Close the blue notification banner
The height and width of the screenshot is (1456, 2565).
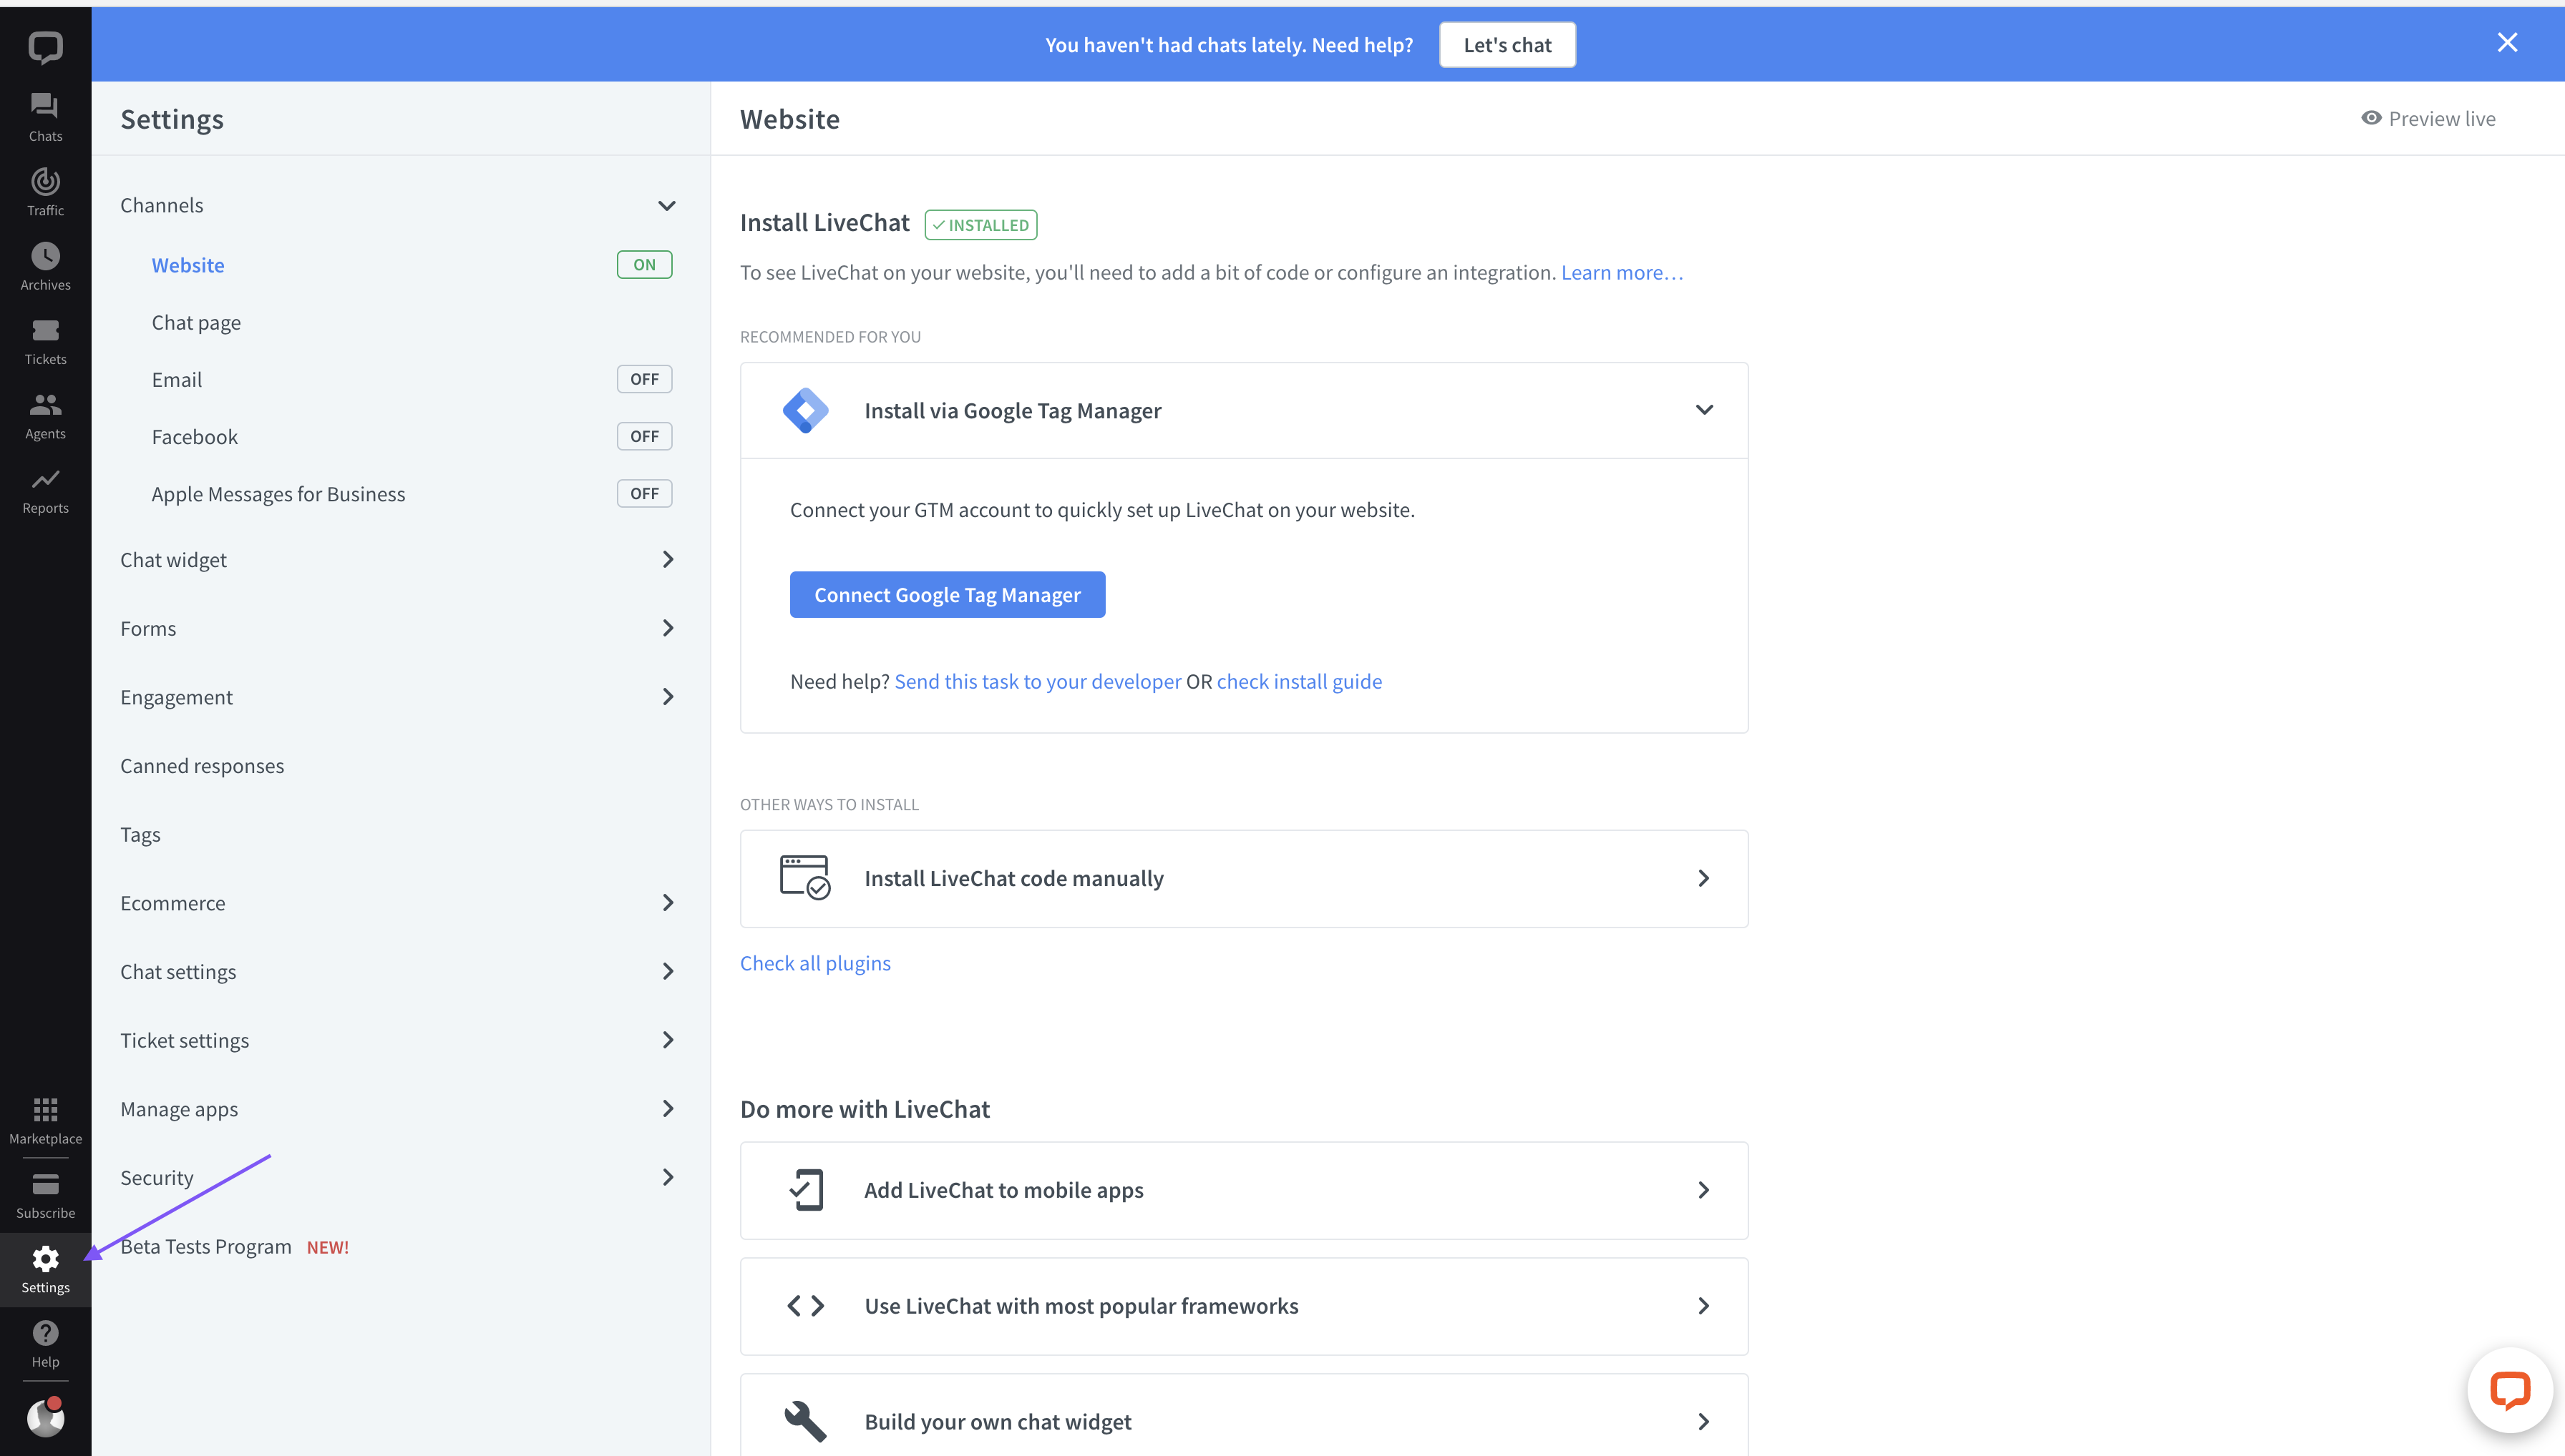click(x=2507, y=43)
